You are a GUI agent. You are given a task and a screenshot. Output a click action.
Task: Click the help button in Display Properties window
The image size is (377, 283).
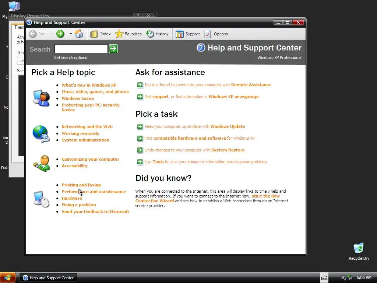click(138, 15)
